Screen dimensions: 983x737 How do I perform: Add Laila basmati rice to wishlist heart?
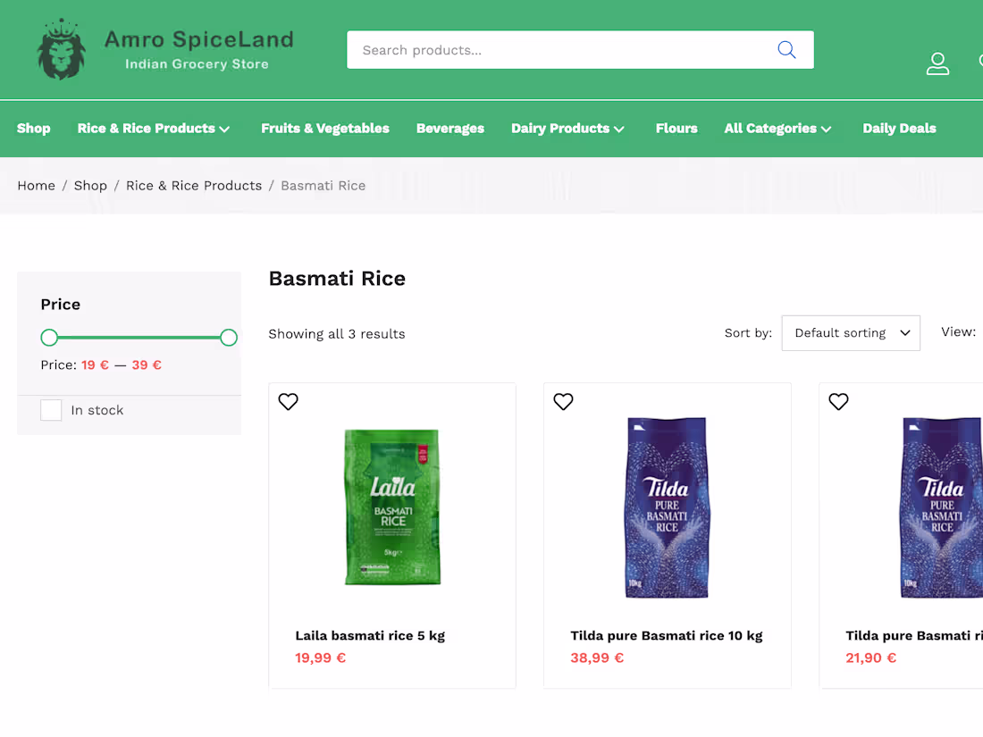(x=288, y=401)
